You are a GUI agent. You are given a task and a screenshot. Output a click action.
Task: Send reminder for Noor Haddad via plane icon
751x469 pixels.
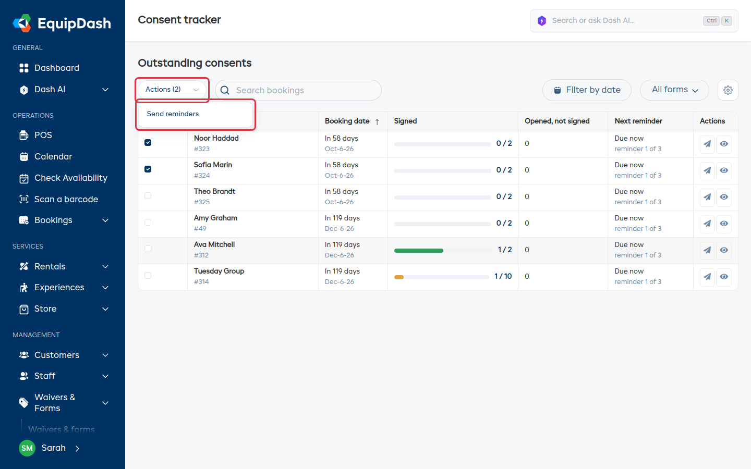click(x=707, y=144)
